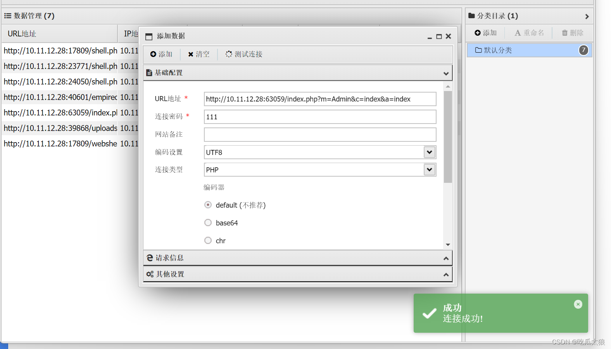This screenshot has height=349, width=611.
Task: Select the default (不推荐) encoder radio
Action: 208,205
